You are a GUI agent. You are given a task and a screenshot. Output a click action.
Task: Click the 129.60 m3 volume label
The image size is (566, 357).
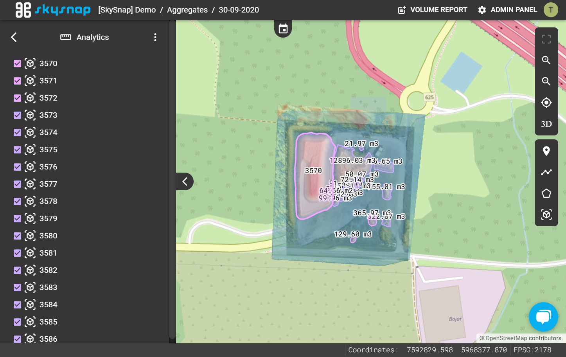pos(353,234)
